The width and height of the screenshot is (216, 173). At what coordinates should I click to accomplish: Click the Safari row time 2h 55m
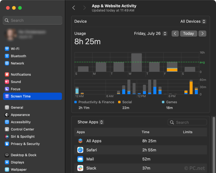[149, 150]
